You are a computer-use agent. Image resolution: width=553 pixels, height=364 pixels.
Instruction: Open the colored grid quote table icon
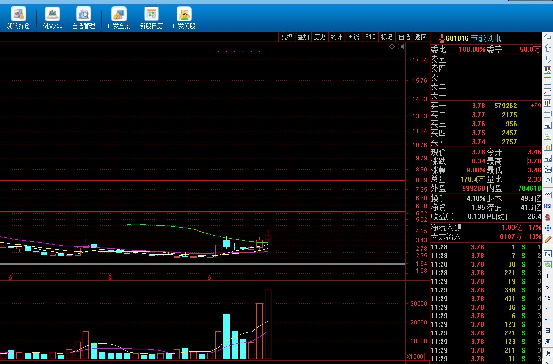(x=547, y=81)
